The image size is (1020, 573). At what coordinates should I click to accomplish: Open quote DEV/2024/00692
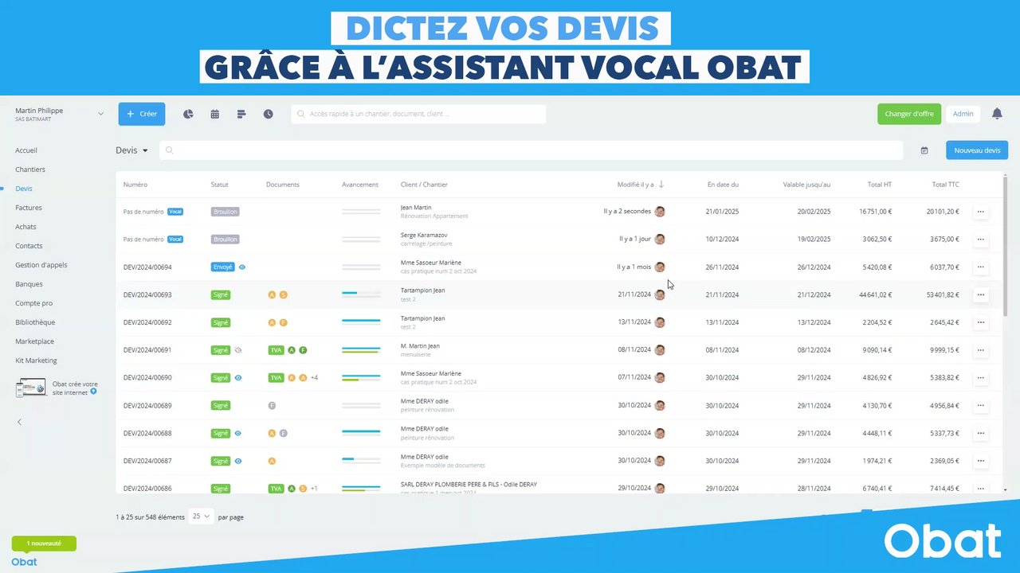[x=147, y=322]
